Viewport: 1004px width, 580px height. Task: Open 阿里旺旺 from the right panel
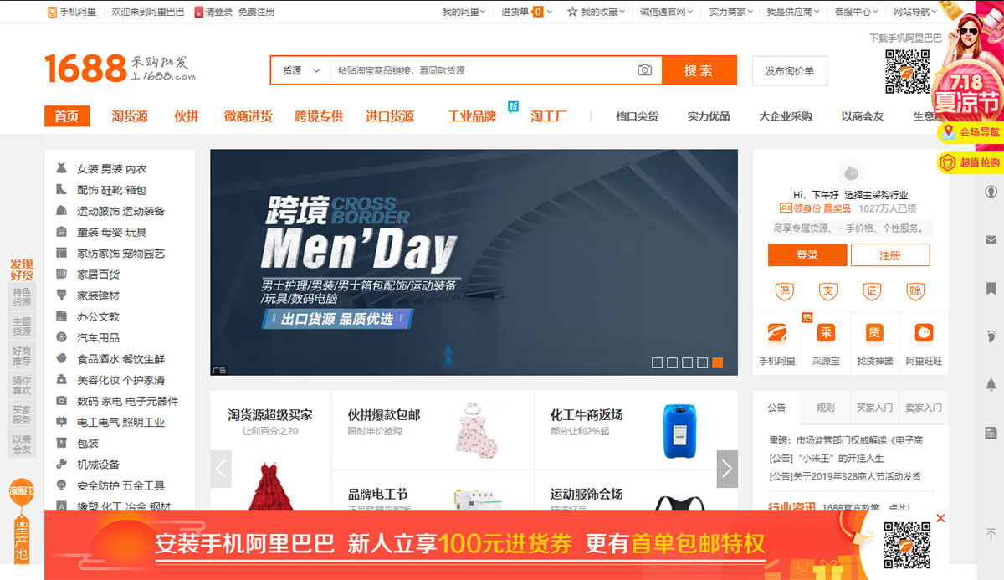922,333
